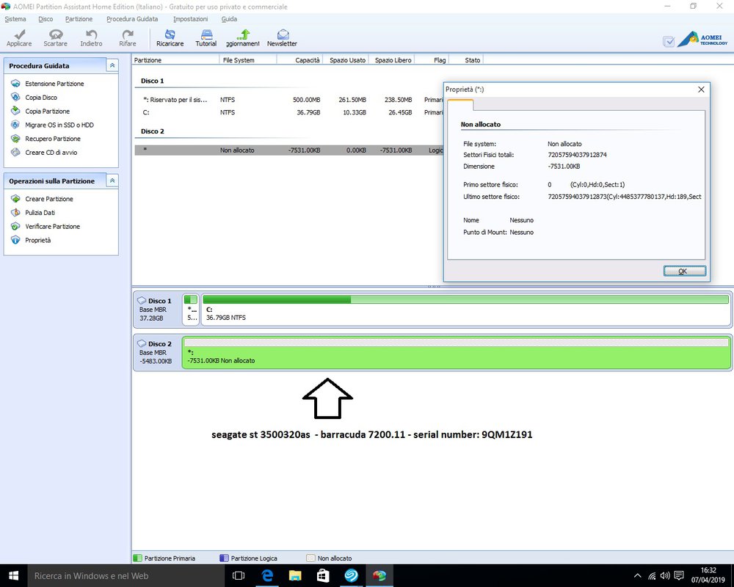734x587 pixels.
Task: Click the Aggiornamenti update icon
Action: [244, 34]
